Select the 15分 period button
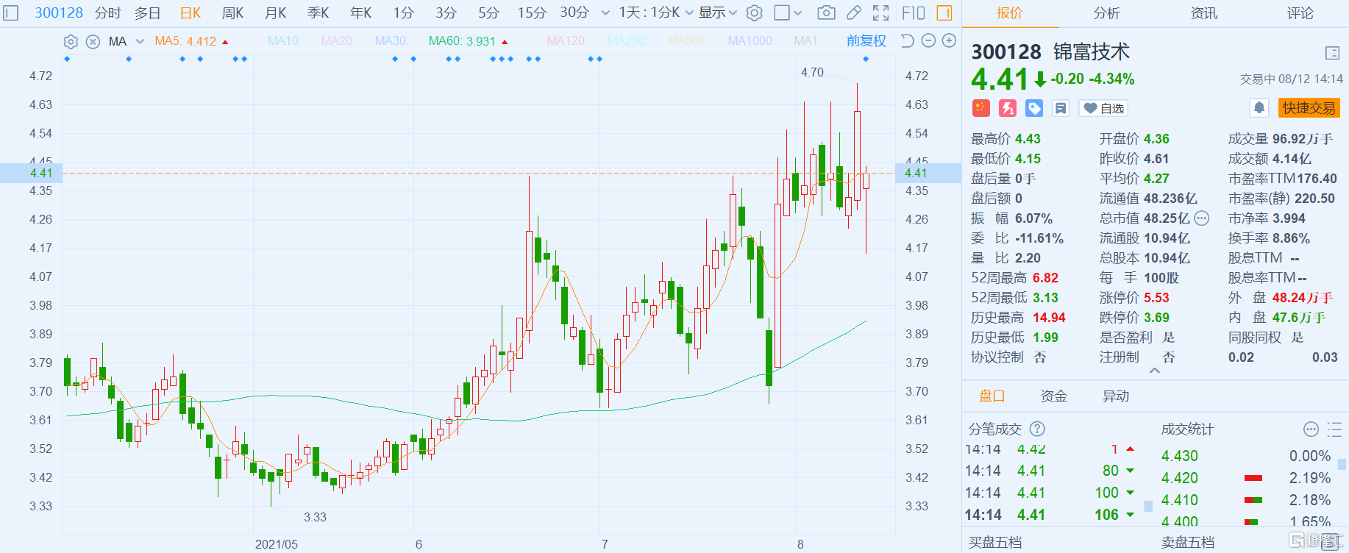 [531, 13]
